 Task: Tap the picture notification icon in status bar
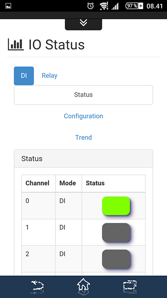[8, 6]
